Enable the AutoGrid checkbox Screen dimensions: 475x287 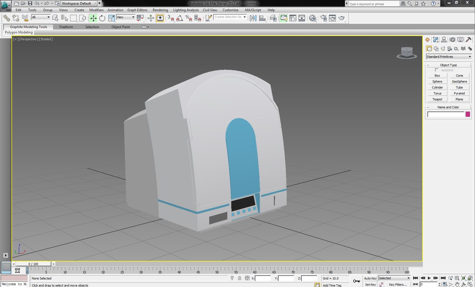[x=436, y=70]
